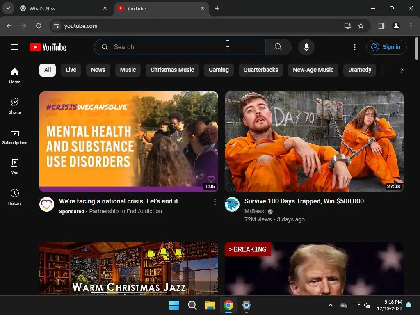The image size is (420, 315).
Task: Toggle Chrome side panel
Action: pyautogui.click(x=381, y=26)
